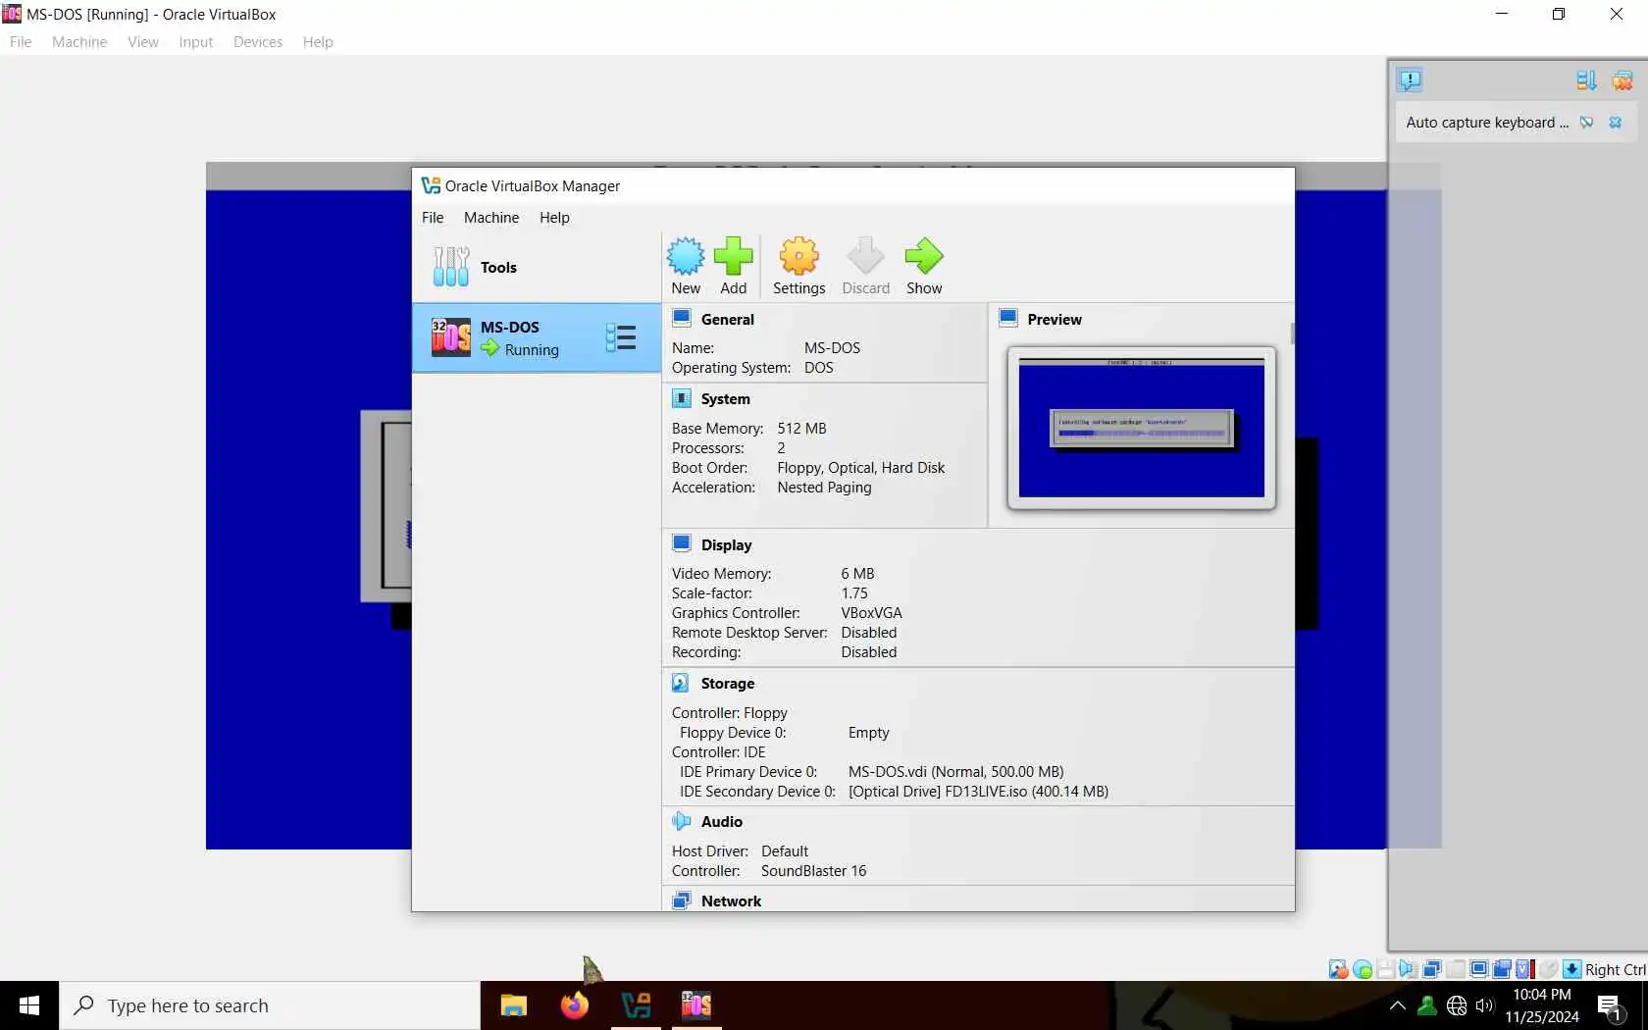Screen dimensions: 1648x1030
Task: Open the Windows Start menu
Action: (x=29, y=1005)
